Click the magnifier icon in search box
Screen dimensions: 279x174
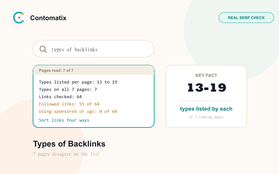point(43,49)
